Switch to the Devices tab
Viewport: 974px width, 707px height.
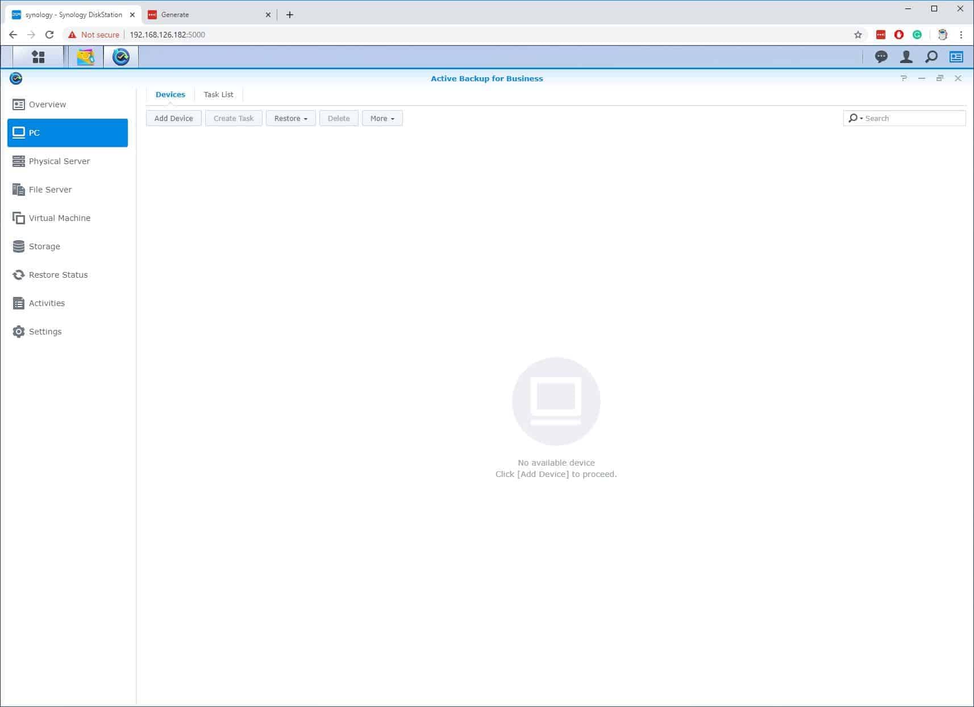[170, 94]
